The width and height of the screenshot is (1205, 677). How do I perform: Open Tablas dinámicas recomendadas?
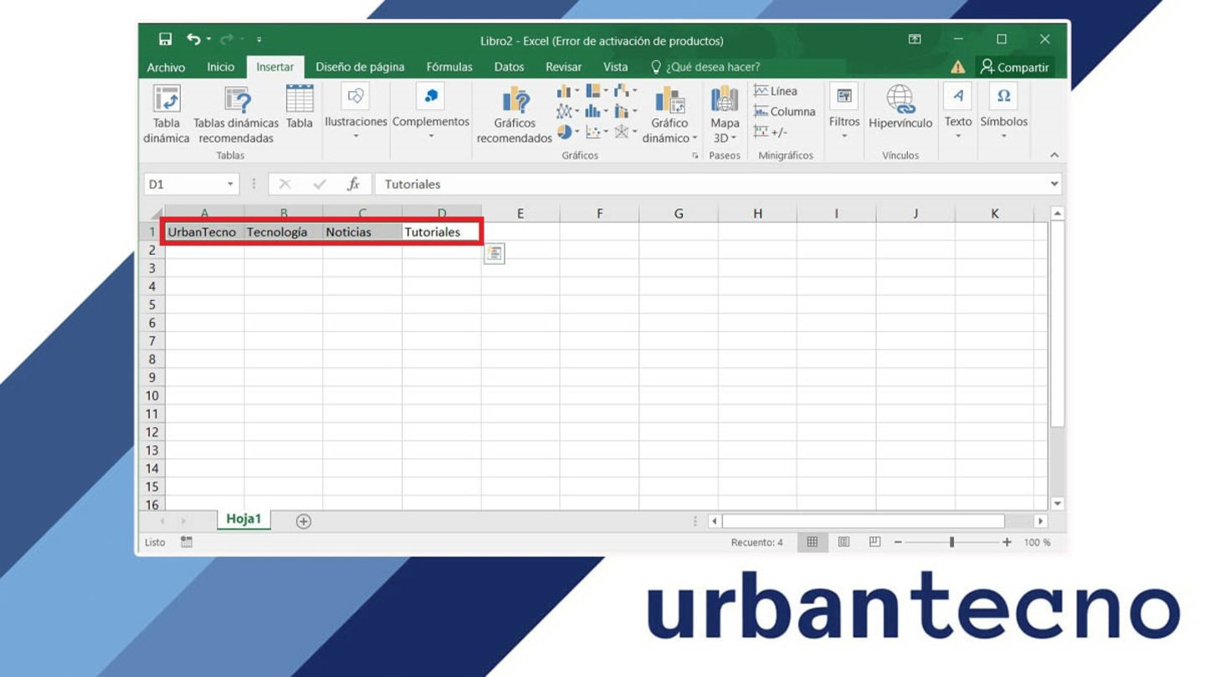click(x=236, y=115)
